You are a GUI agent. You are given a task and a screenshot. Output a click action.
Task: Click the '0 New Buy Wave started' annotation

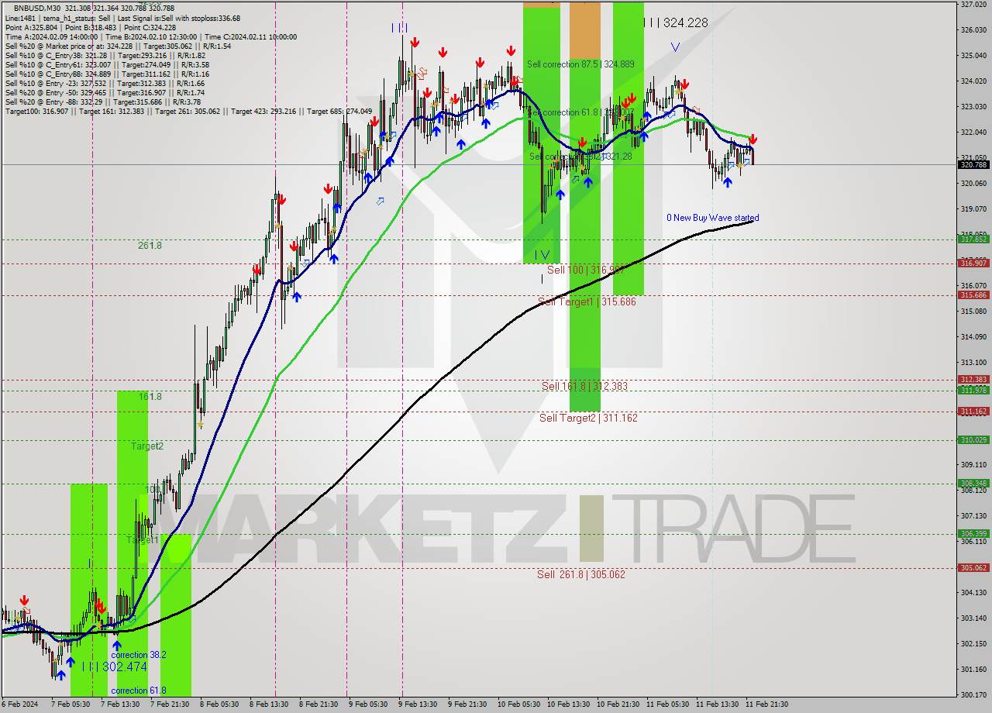click(x=713, y=218)
